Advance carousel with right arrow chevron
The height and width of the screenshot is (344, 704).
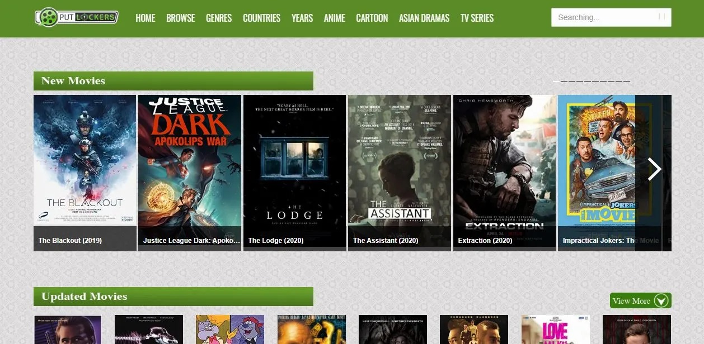654,169
